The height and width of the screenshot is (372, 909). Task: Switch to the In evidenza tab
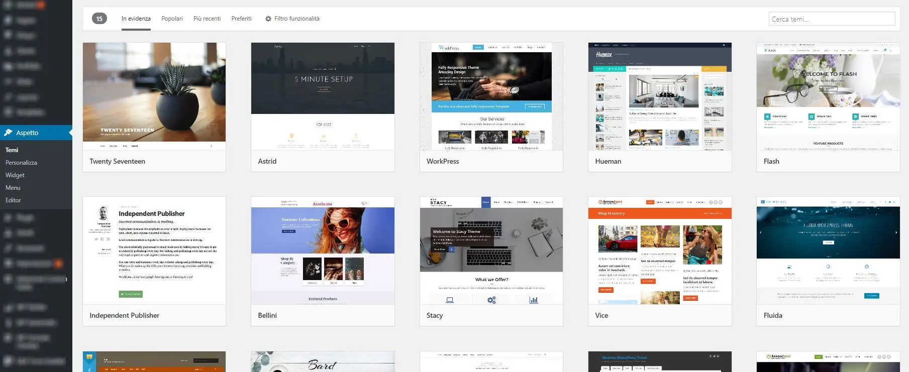pyautogui.click(x=136, y=19)
